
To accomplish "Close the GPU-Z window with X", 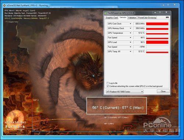I will click(166, 12).
